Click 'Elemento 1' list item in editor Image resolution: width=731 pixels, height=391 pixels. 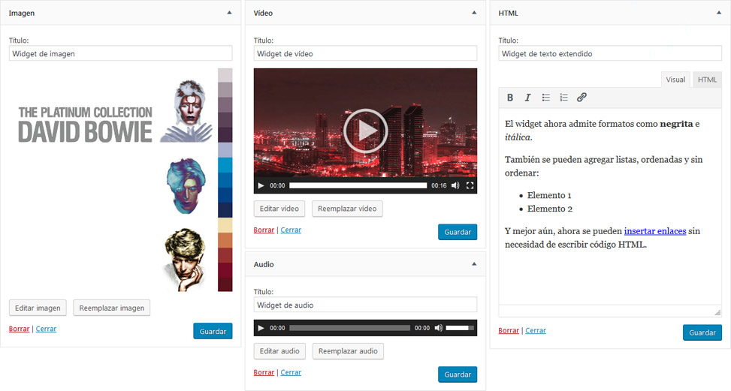(x=549, y=195)
